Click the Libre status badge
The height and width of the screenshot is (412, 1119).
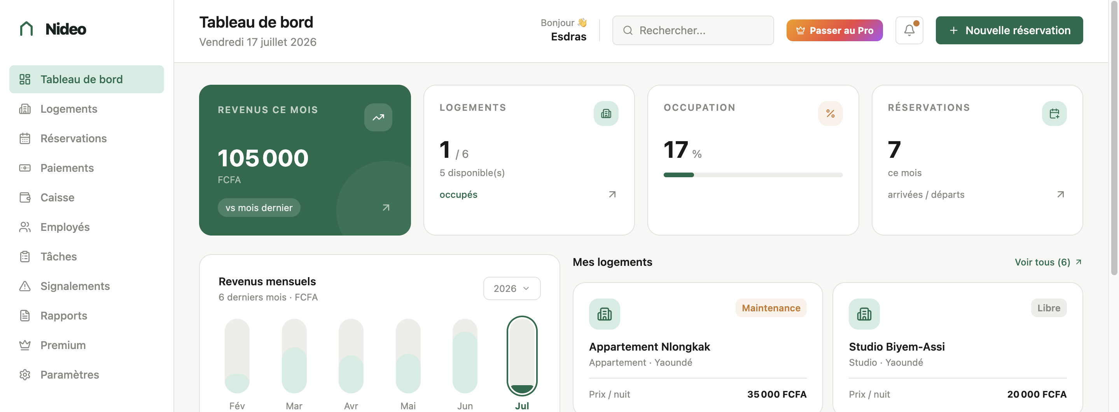pos(1049,308)
